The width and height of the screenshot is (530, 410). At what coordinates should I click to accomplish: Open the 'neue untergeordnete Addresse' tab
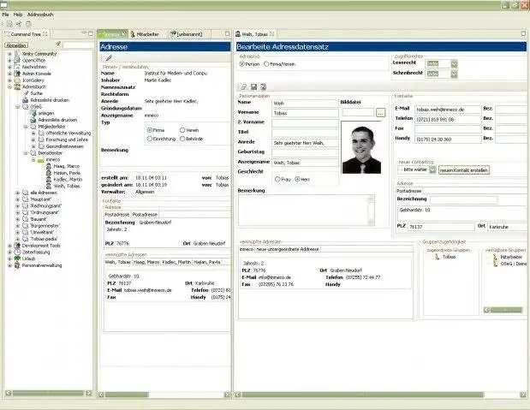(288, 249)
